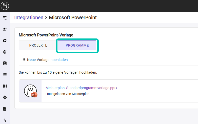This screenshot has width=198, height=124.
Task: Open the document reports icon in sidebar
Action: (x=5, y=109)
